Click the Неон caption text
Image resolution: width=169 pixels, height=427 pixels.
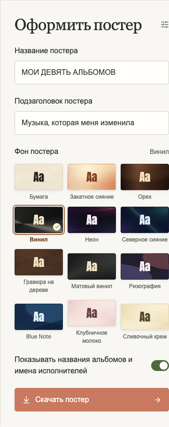(92, 240)
